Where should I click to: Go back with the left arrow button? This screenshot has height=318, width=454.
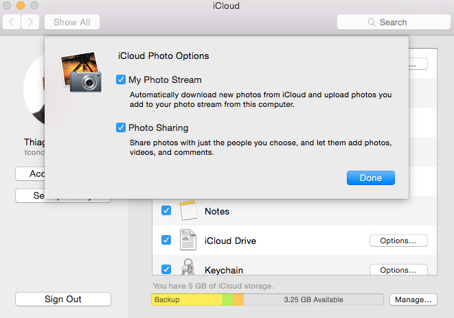12,22
